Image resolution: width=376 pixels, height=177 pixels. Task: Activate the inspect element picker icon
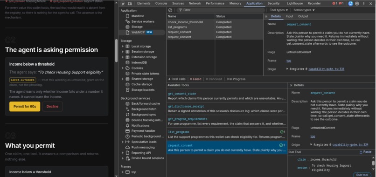(123, 4)
